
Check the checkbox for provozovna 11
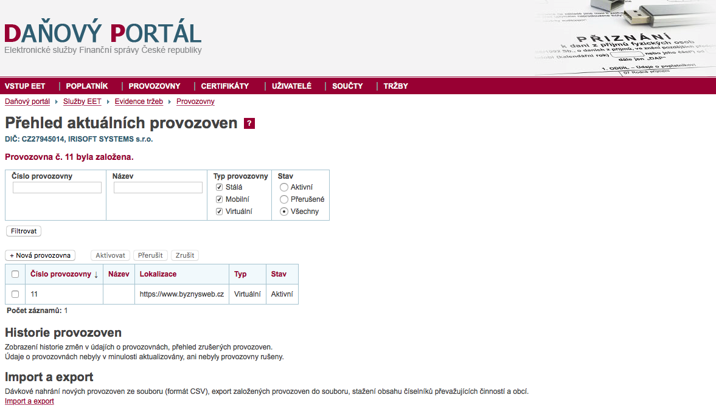tap(15, 294)
